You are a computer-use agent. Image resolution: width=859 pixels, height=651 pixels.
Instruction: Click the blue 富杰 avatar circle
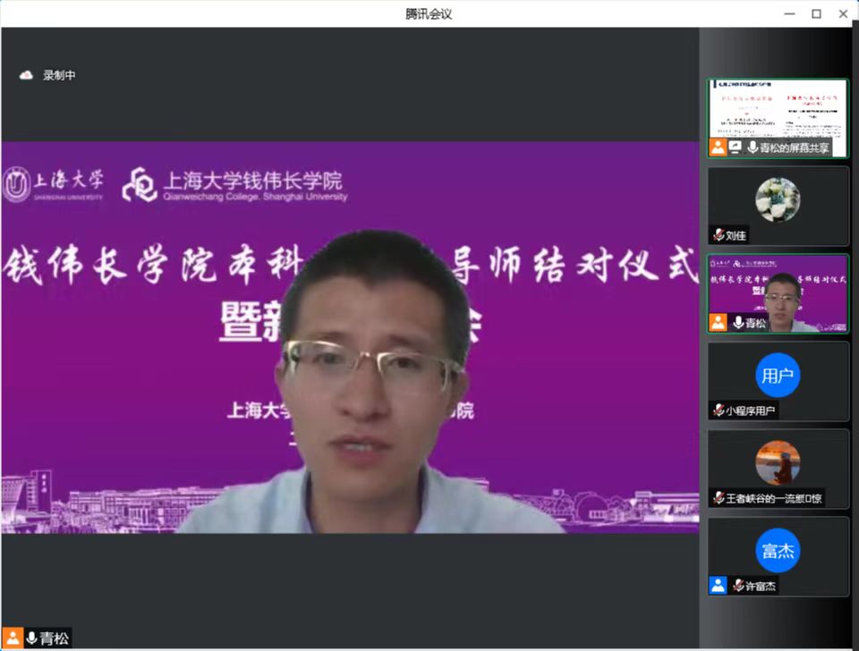pos(778,550)
